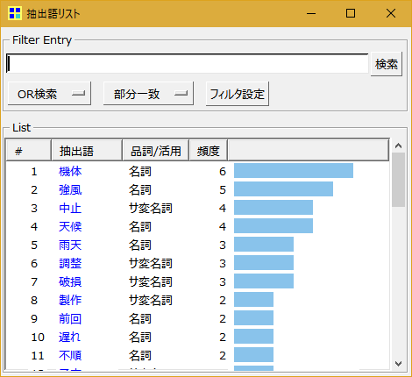
Task: Open the OR検索 dropdown
Action: click(x=49, y=94)
